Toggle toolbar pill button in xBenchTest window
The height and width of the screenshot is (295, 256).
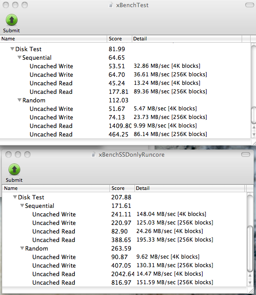(x=249, y=5)
